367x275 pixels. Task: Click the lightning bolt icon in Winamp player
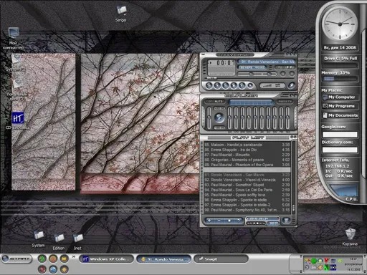pos(291,85)
